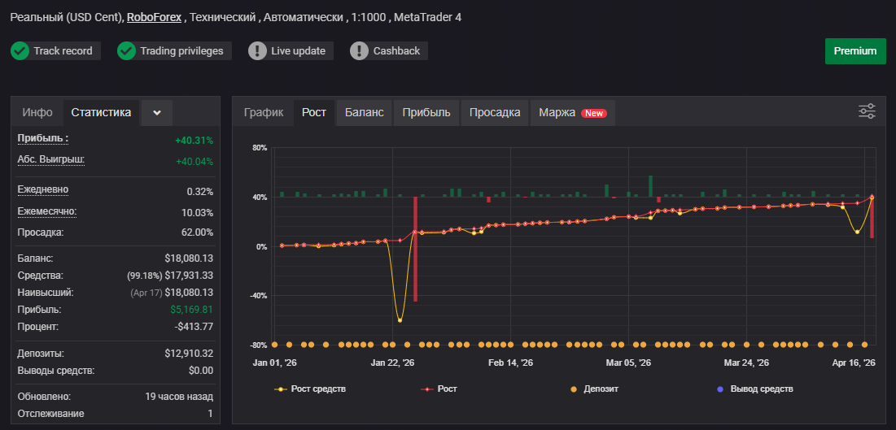This screenshot has height=430, width=896.
Task: Click the 10.03% monthly value
Action: pyautogui.click(x=199, y=213)
